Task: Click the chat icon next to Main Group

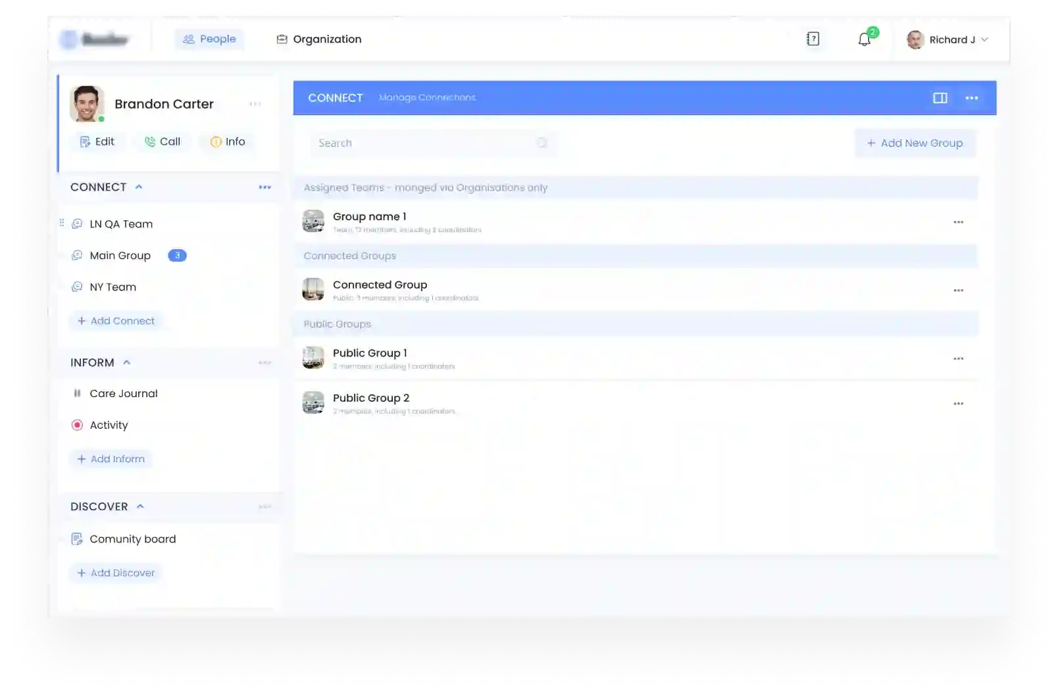Action: tap(77, 255)
